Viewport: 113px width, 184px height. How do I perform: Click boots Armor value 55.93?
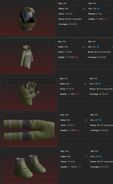[72, 162]
